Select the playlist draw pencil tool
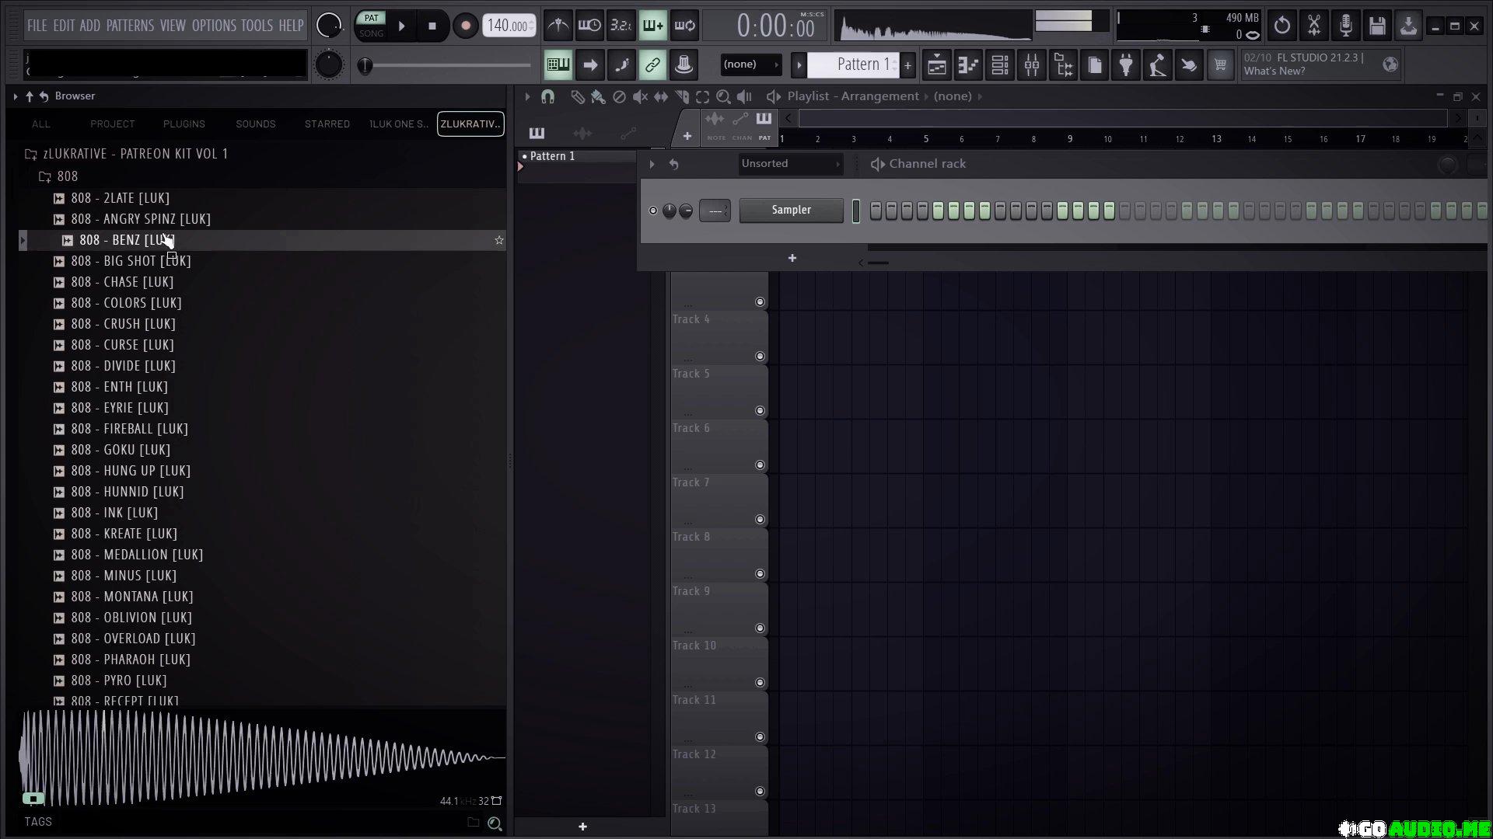1493x839 pixels. tap(577, 96)
